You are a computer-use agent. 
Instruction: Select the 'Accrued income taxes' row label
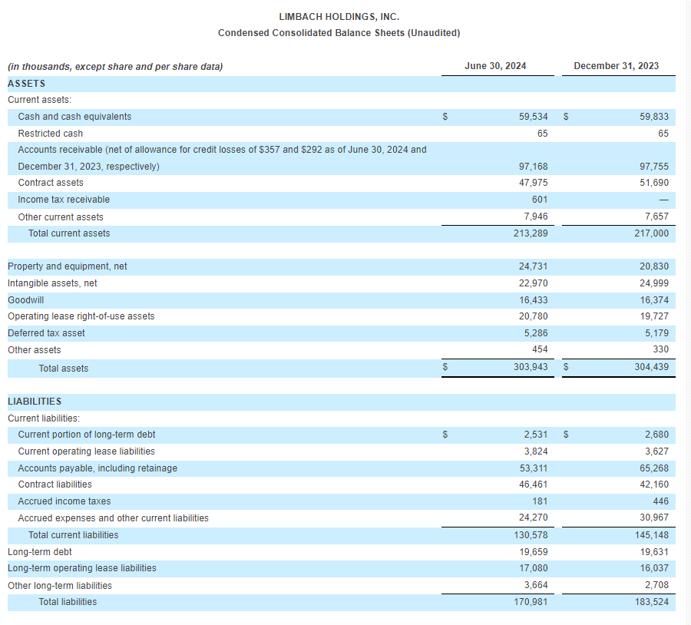tap(64, 501)
